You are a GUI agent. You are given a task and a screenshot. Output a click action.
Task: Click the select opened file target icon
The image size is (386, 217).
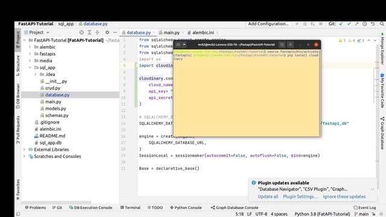[x=81, y=33]
